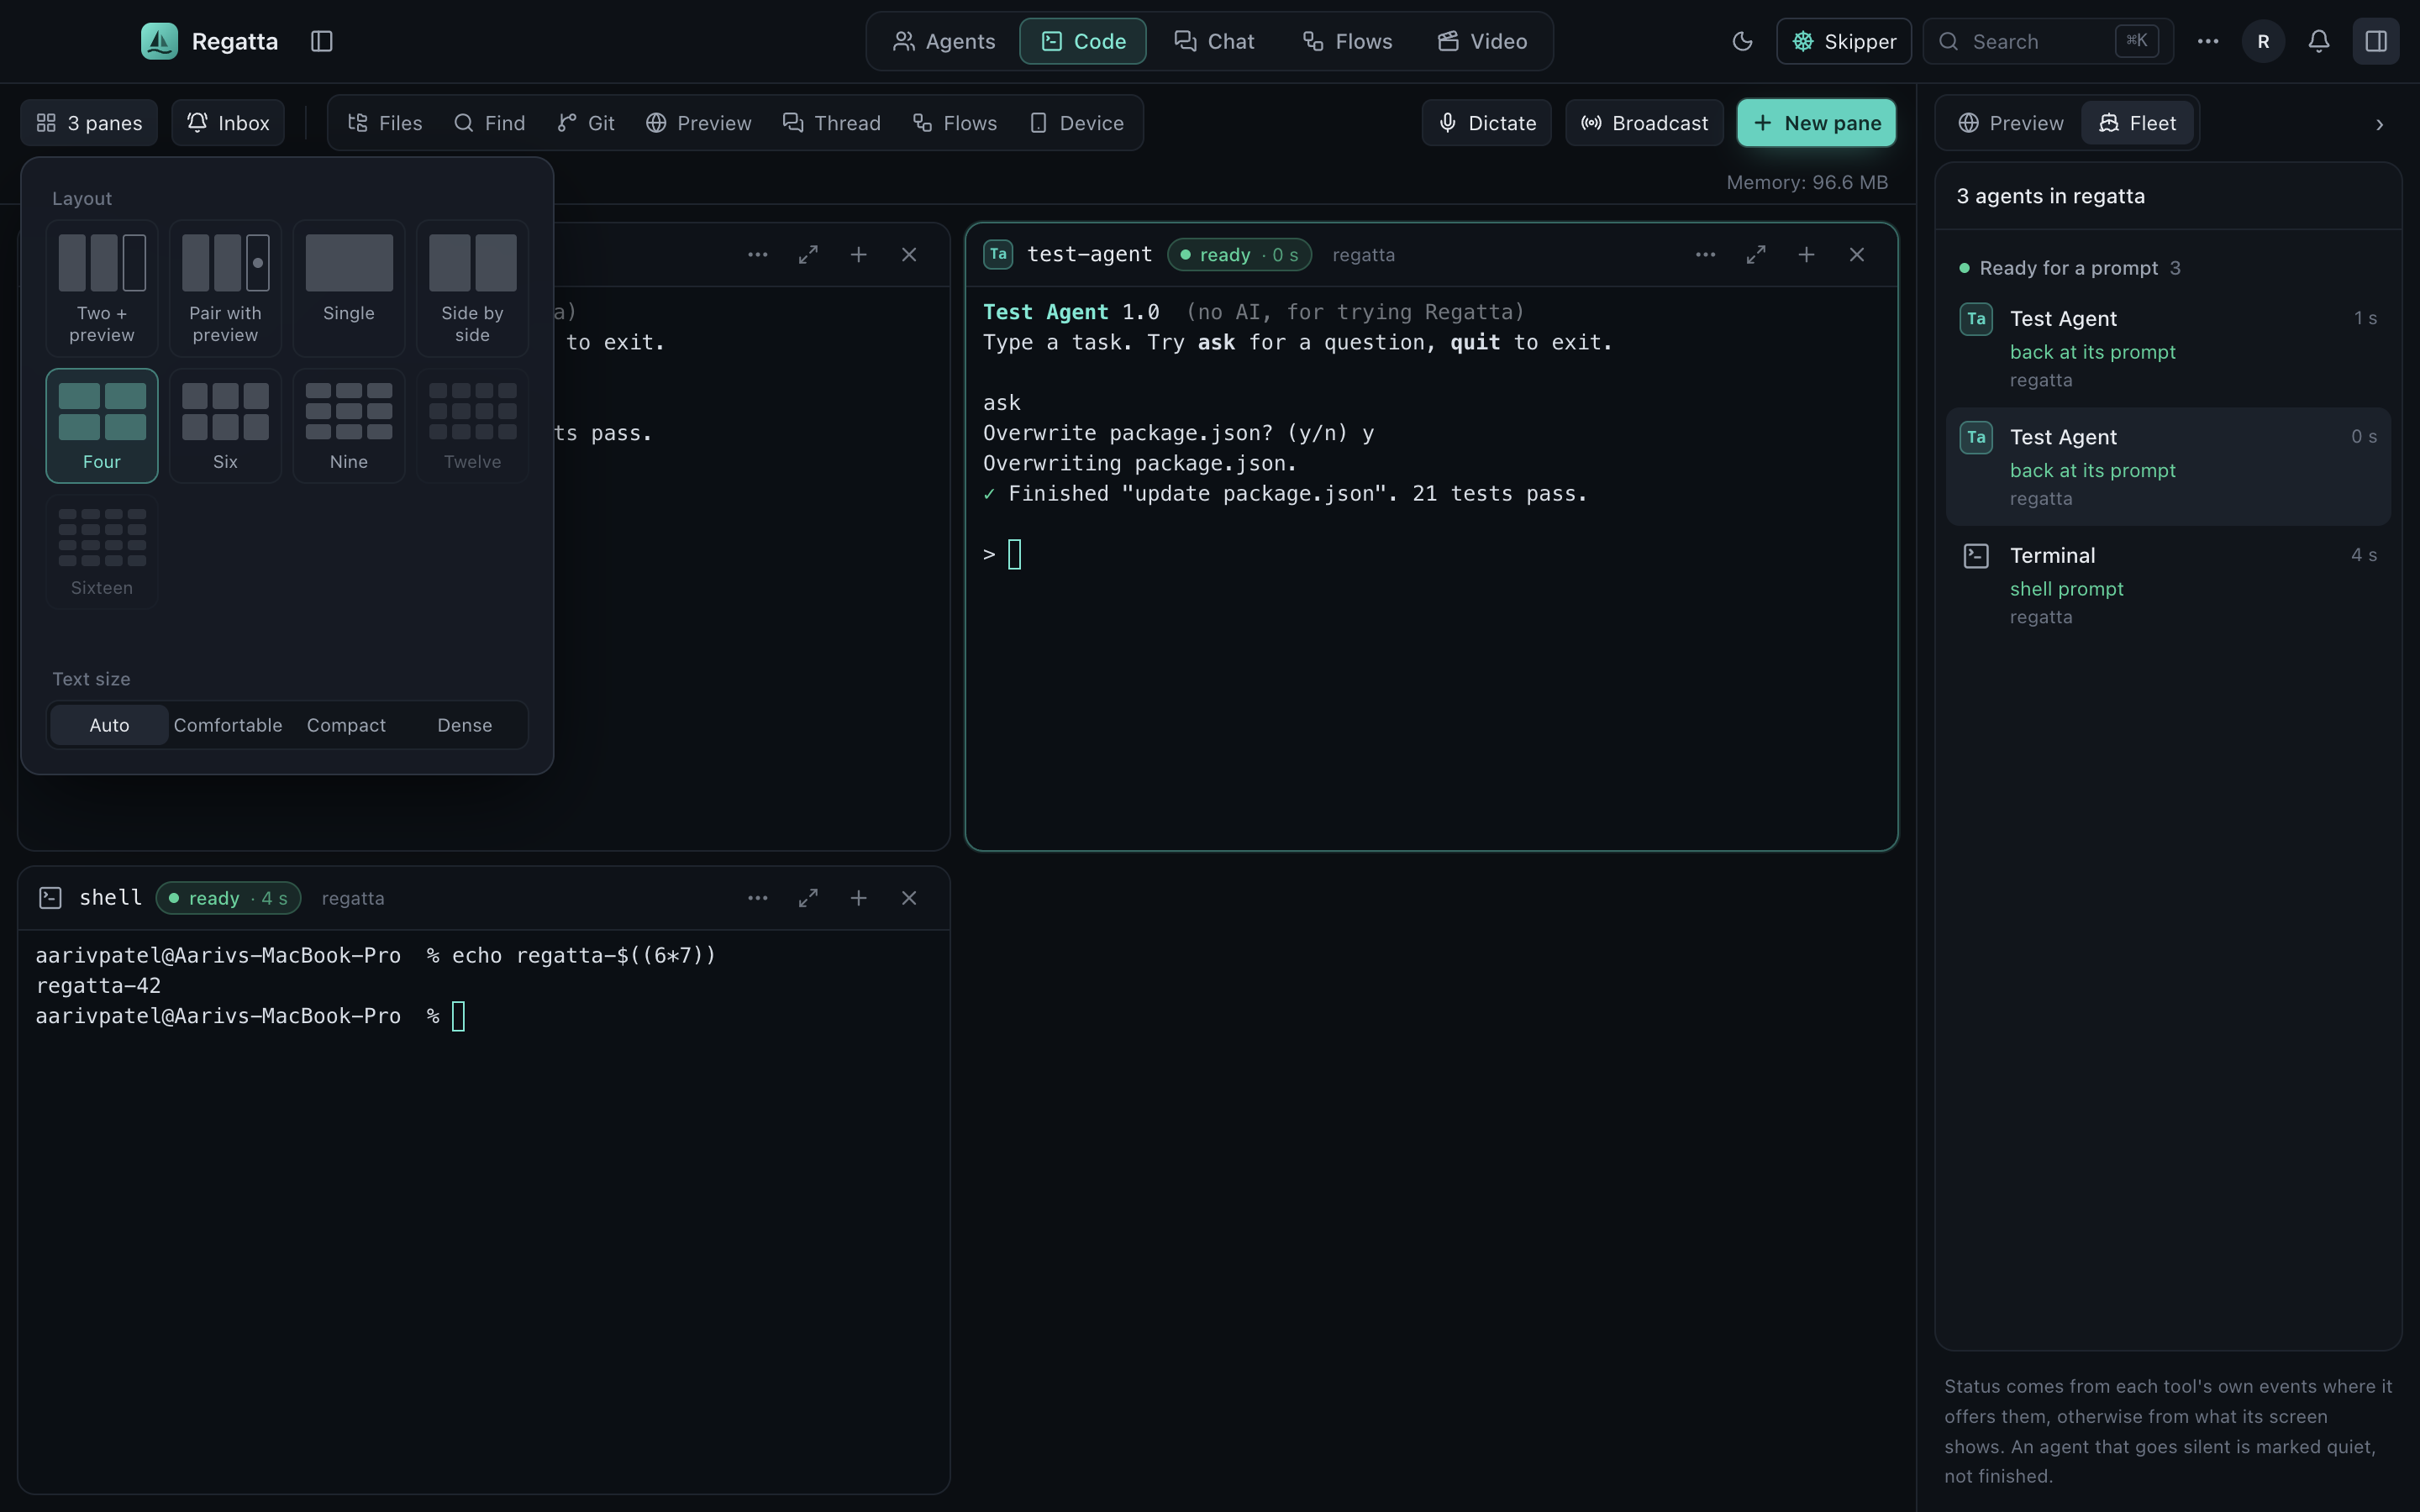Set text size to Auto

(x=109, y=725)
